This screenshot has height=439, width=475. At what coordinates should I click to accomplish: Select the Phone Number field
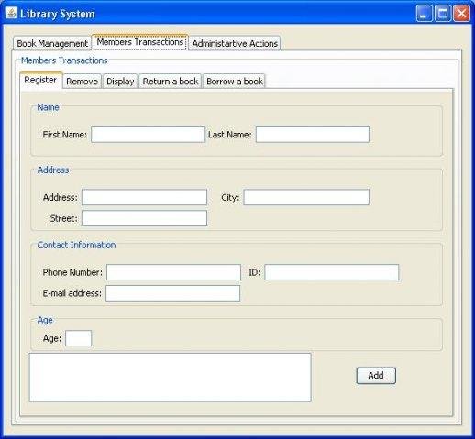[x=173, y=272]
